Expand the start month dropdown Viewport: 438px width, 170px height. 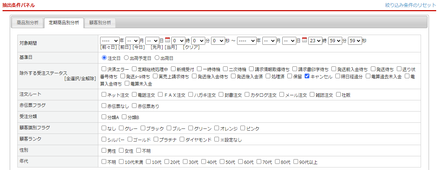(x=132, y=41)
